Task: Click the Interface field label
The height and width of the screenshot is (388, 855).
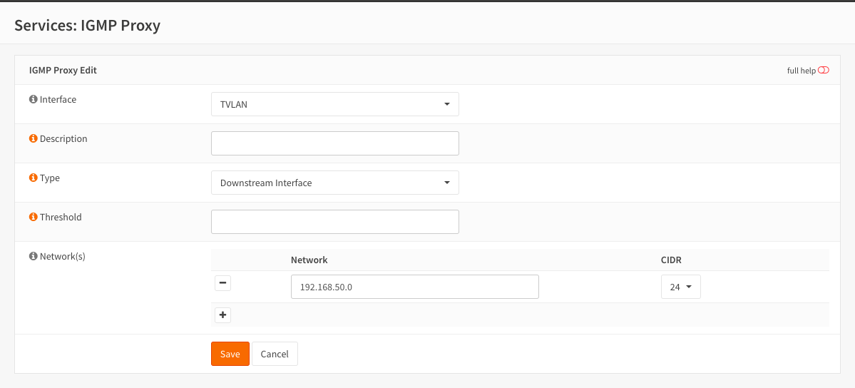Action: point(58,100)
